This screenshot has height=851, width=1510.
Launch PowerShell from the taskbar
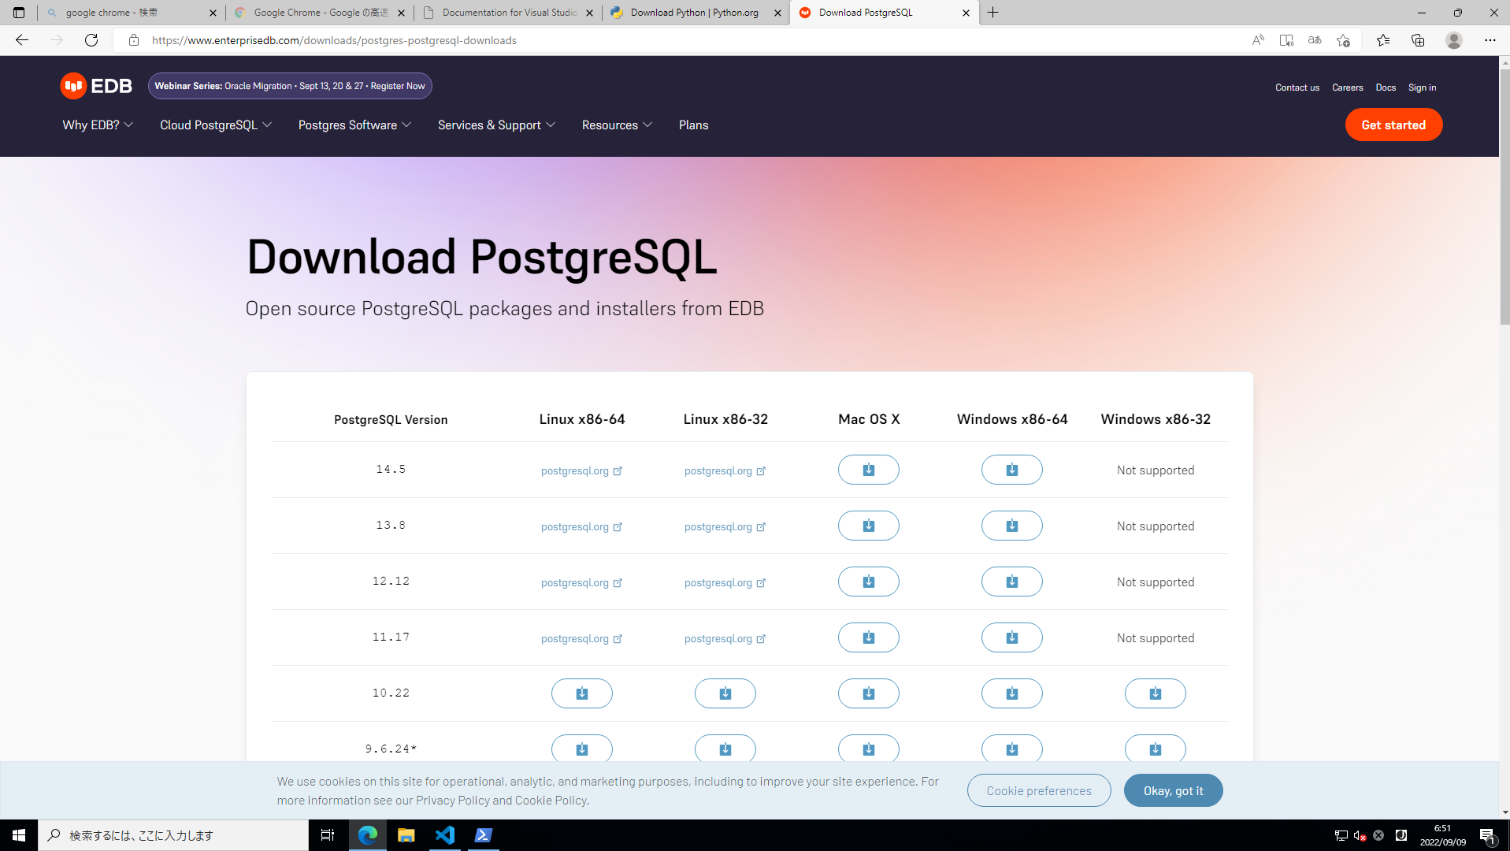483,834
